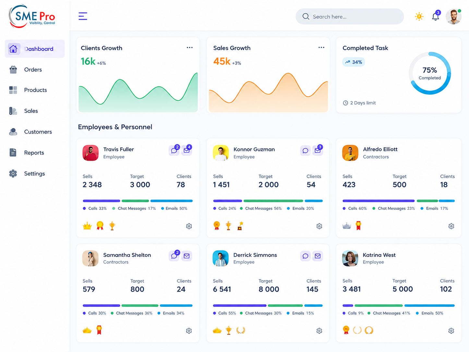
Task: Collapse sidebar using hamburger menu icon
Action: [x=83, y=16]
